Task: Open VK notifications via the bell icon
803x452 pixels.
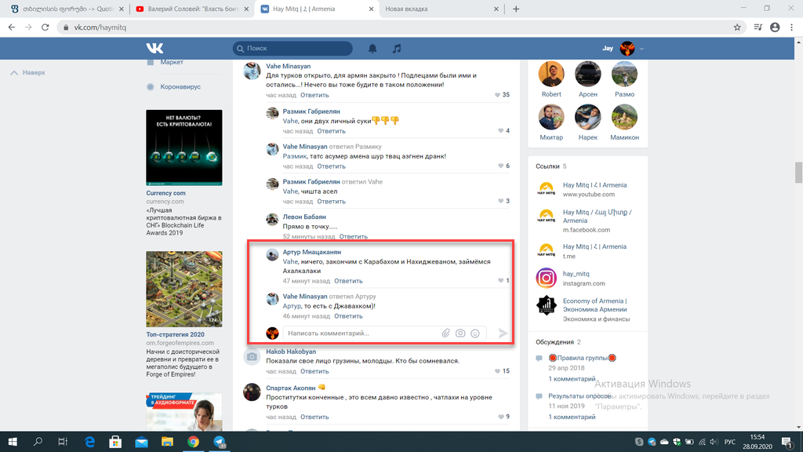Action: 372,48
